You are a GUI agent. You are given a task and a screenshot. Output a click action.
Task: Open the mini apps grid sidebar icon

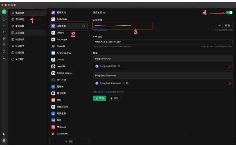(x=4, y=45)
